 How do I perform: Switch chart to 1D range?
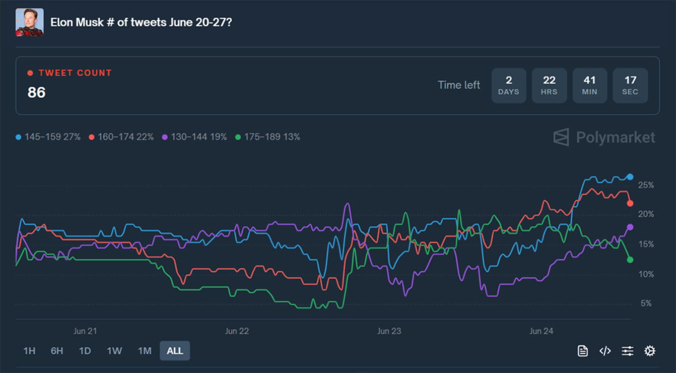[x=85, y=351]
